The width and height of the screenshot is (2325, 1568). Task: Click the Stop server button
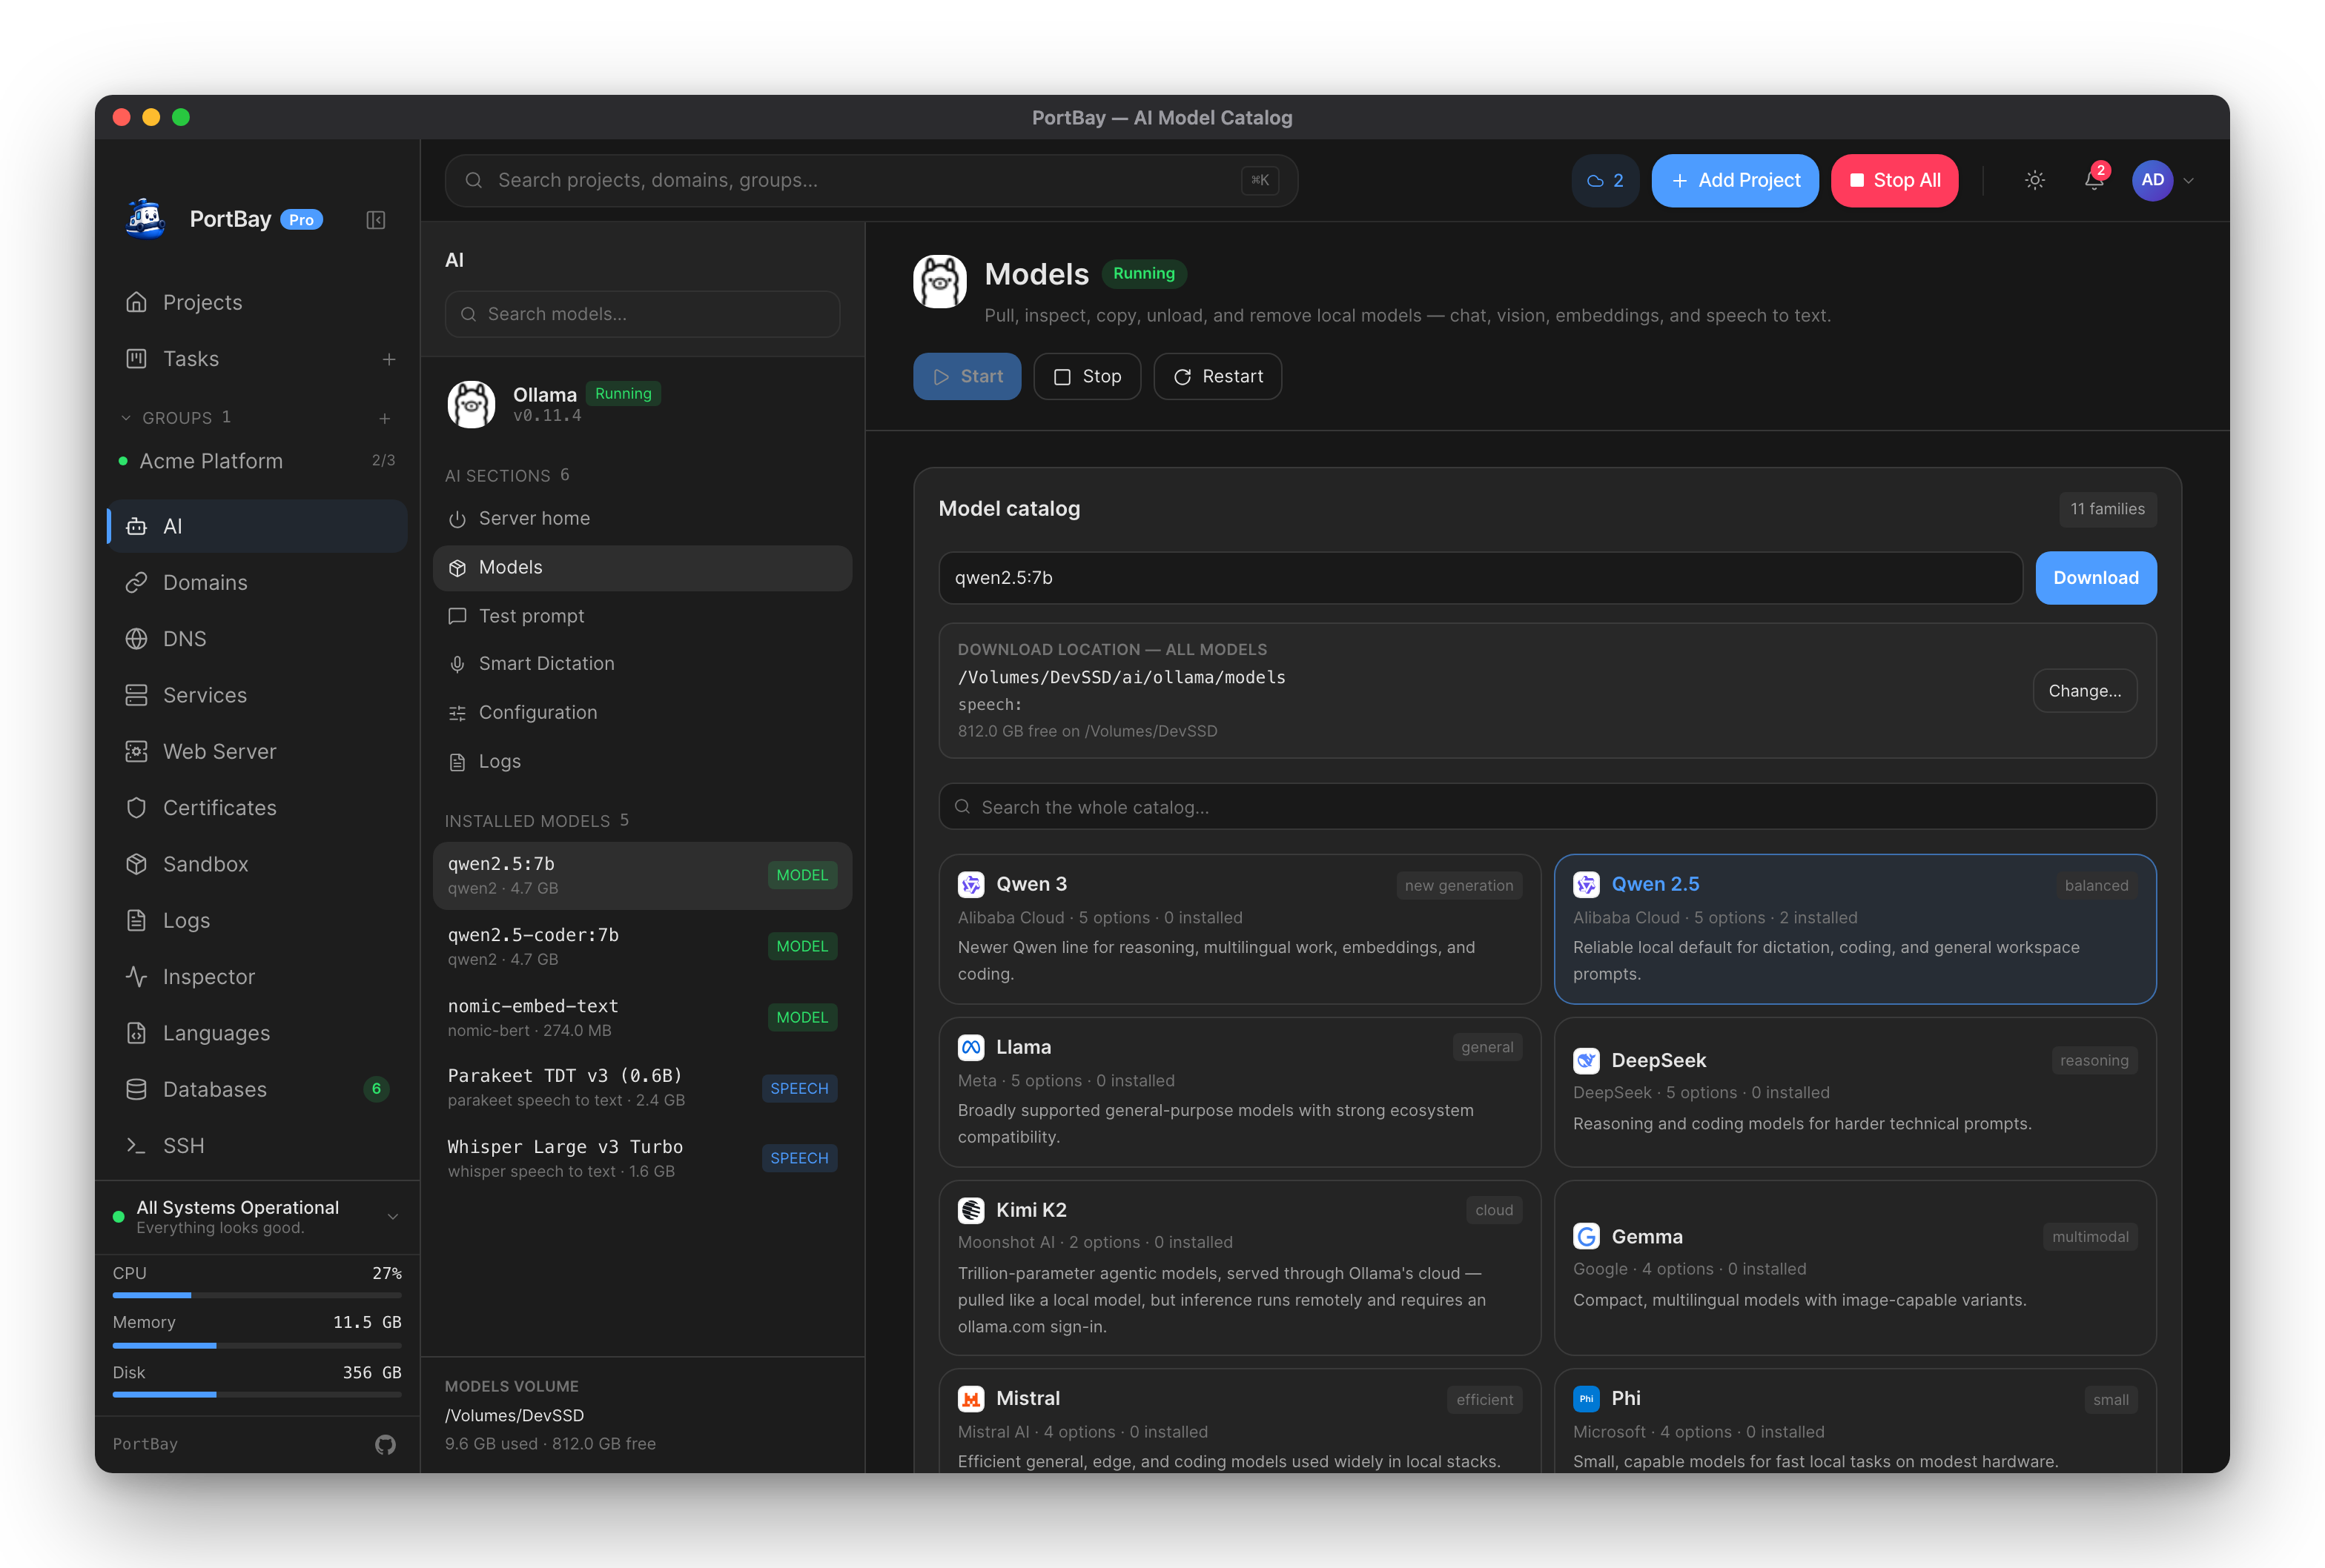click(1086, 376)
